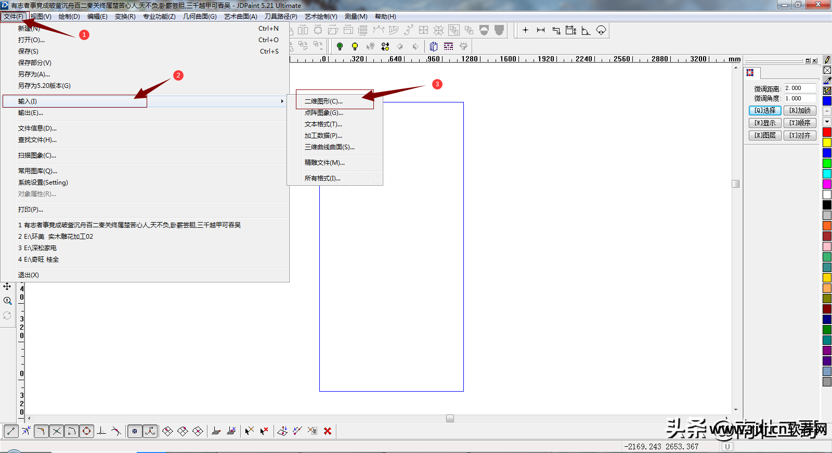The image size is (832, 453).
Task: Click the green light bulb toolbar icon
Action: [340, 46]
